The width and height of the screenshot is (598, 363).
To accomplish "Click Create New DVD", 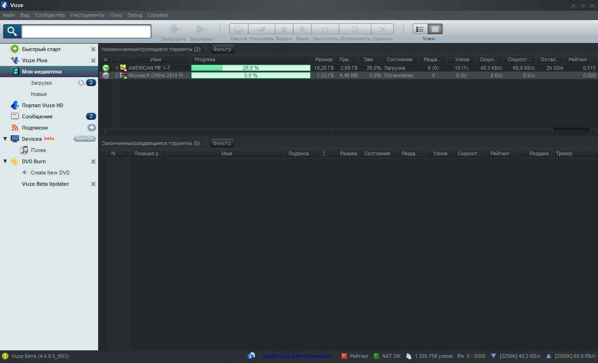I will coord(50,173).
